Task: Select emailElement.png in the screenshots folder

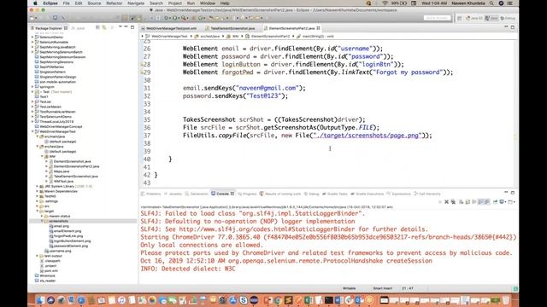Action: coord(65,231)
